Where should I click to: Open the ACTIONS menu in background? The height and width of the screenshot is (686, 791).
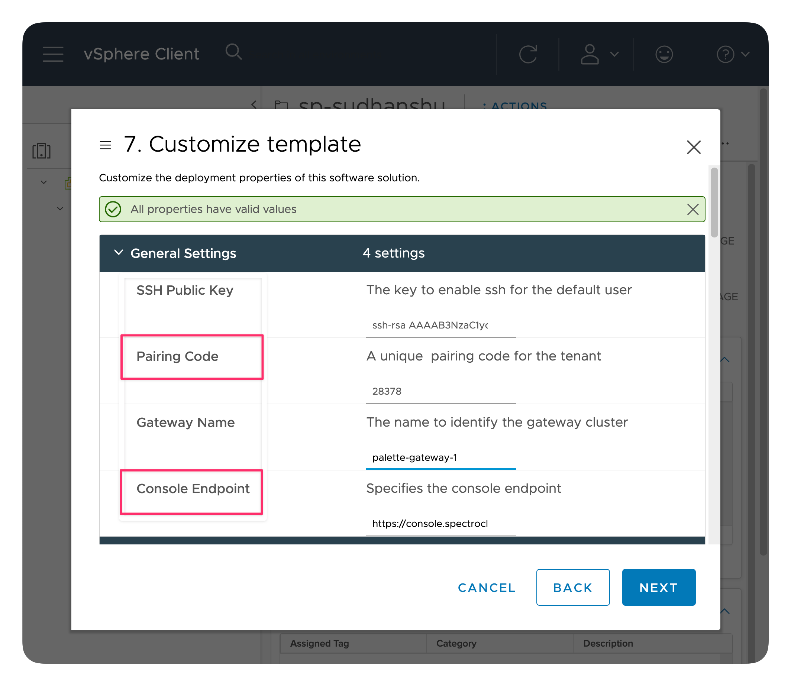515,106
